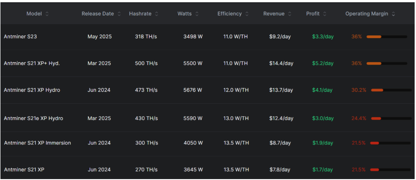Click the 318 TH/s hashrate value
416x180 pixels.
pyautogui.click(x=146, y=37)
